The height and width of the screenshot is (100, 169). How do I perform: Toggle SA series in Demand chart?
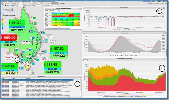(116, 56)
